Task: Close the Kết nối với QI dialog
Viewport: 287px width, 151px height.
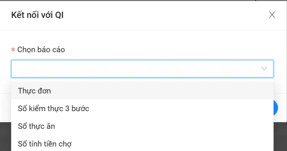Action: (272, 15)
